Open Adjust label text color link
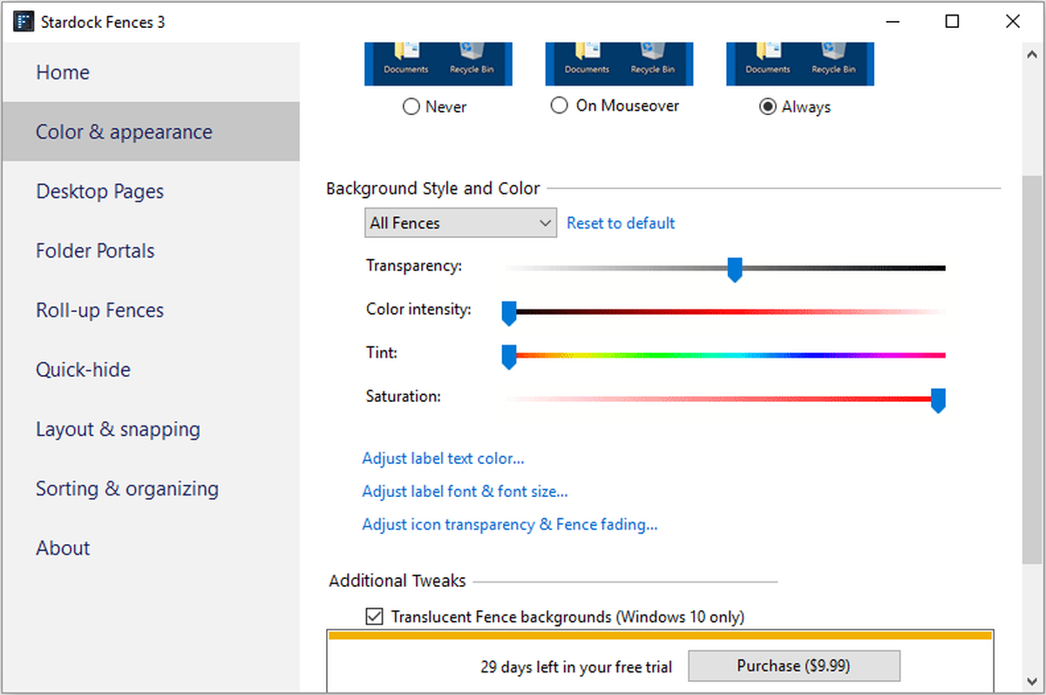 pyautogui.click(x=443, y=458)
